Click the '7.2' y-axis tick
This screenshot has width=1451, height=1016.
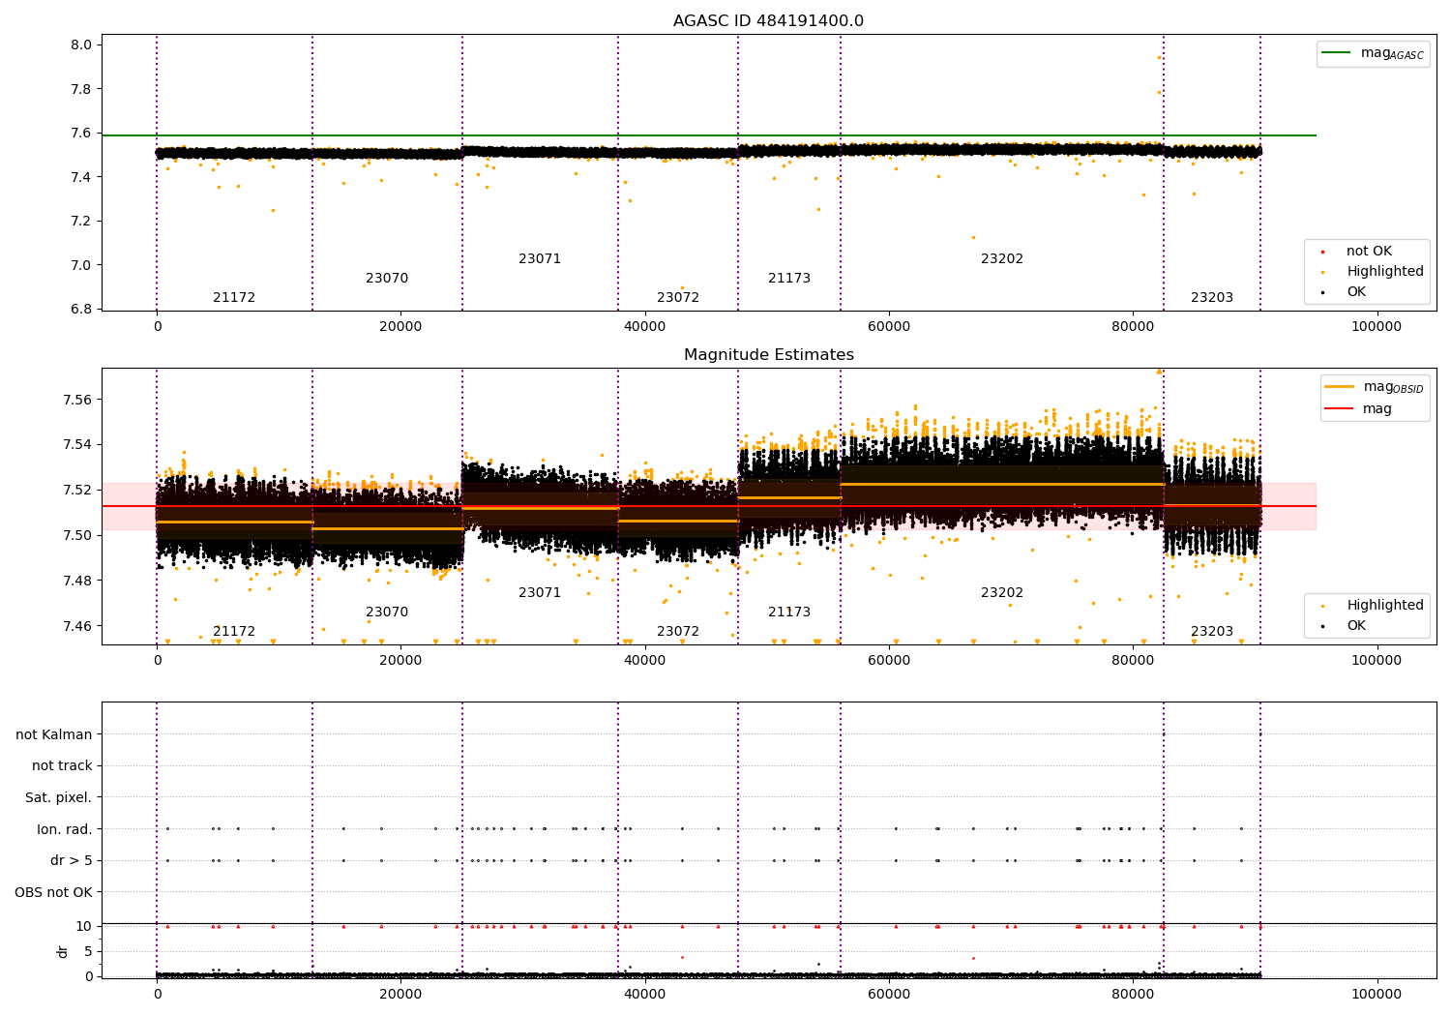coord(81,222)
